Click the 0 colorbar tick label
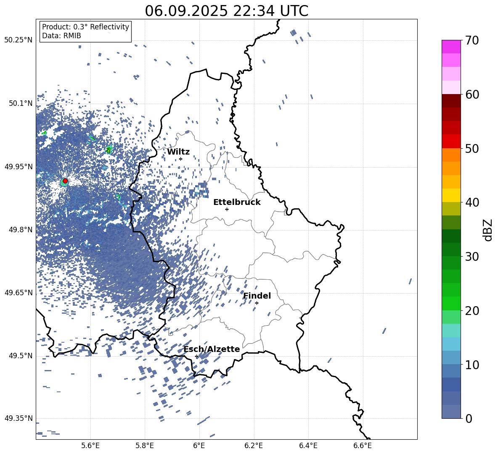The image size is (498, 454). coord(469,418)
